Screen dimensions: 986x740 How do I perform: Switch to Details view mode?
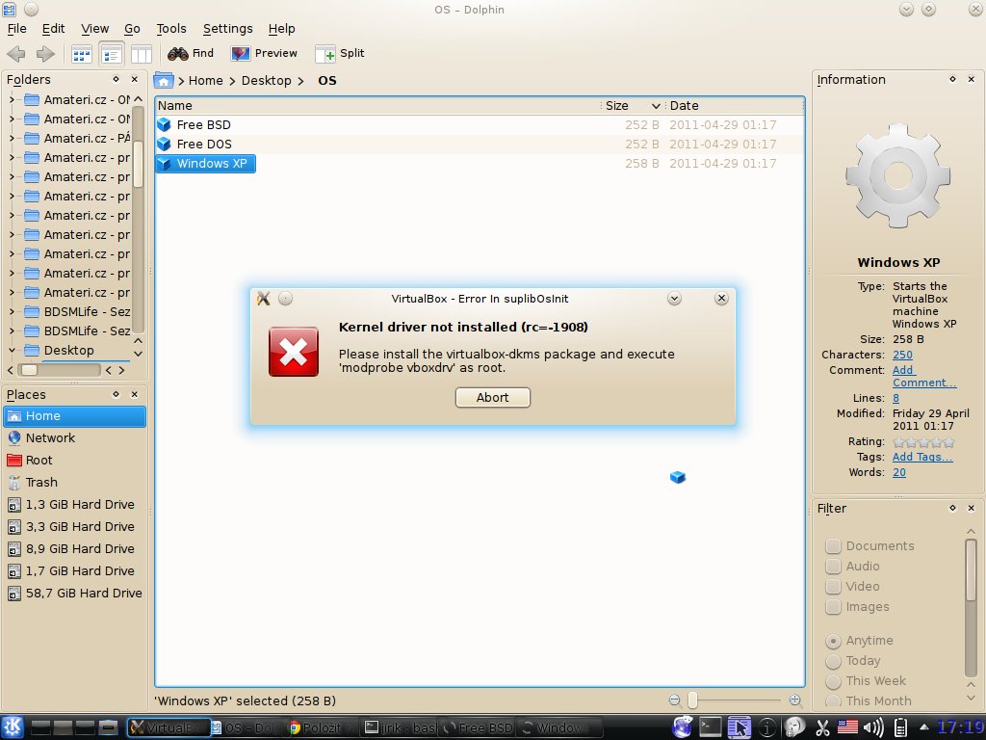coord(112,55)
